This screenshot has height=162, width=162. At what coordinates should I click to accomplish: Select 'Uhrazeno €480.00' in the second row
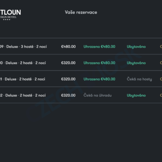click(99, 63)
